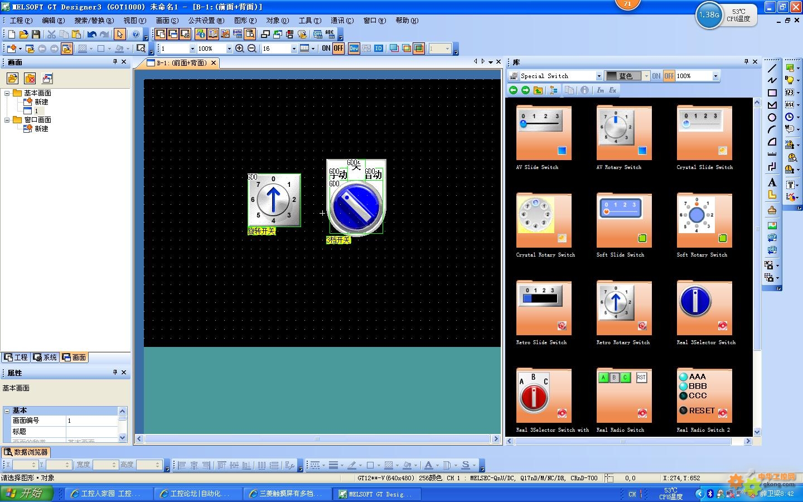Select the Rectangle drawing tool
The width and height of the screenshot is (803, 502).
pos(772,93)
